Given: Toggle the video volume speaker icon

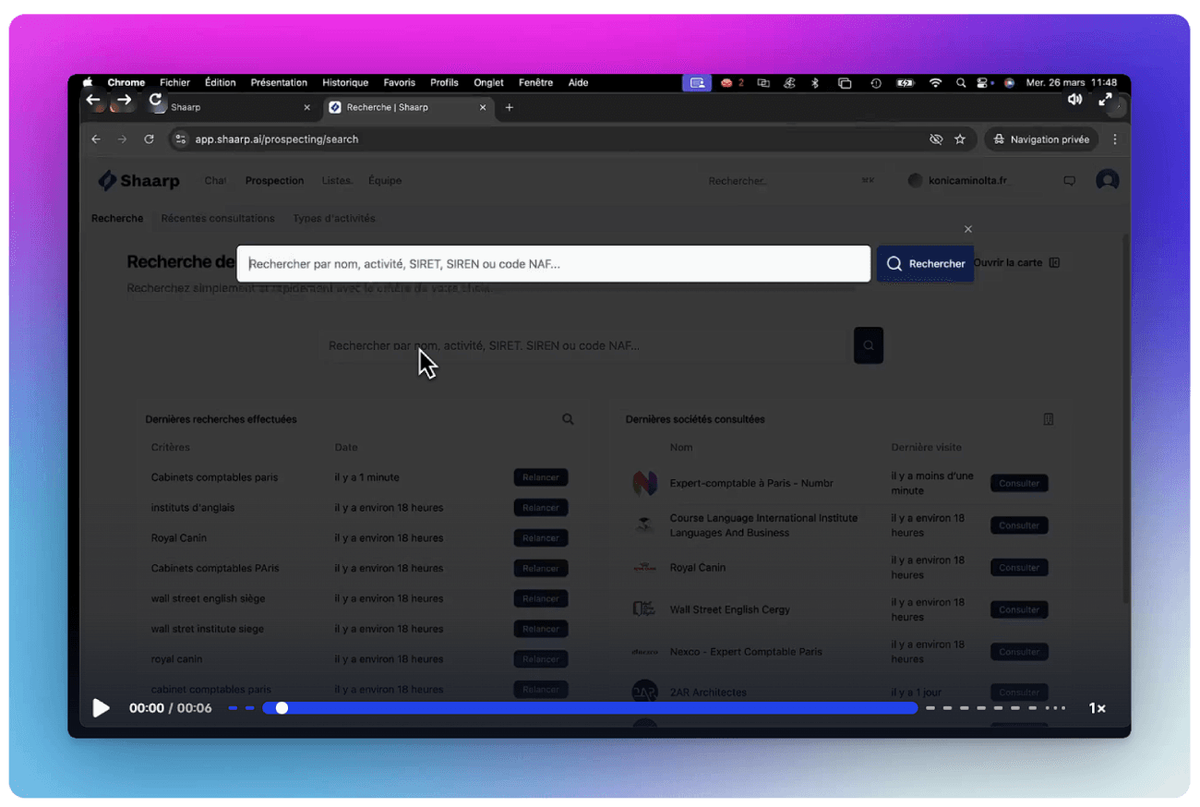Looking at the screenshot, I should point(1074,100).
